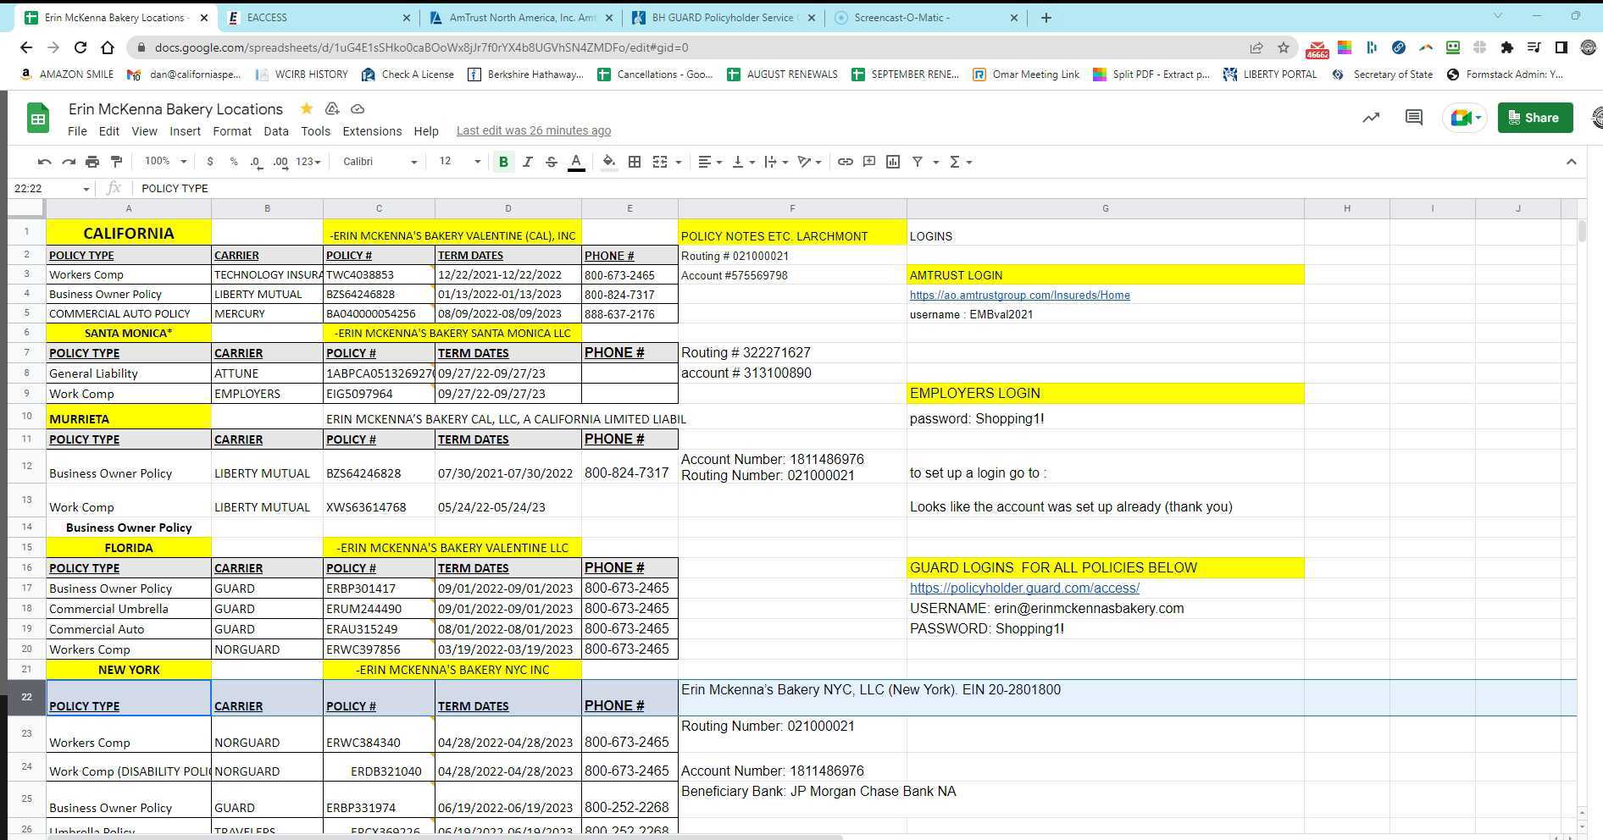The width and height of the screenshot is (1603, 840).
Task: Create a filter with funnel icon
Action: (917, 162)
